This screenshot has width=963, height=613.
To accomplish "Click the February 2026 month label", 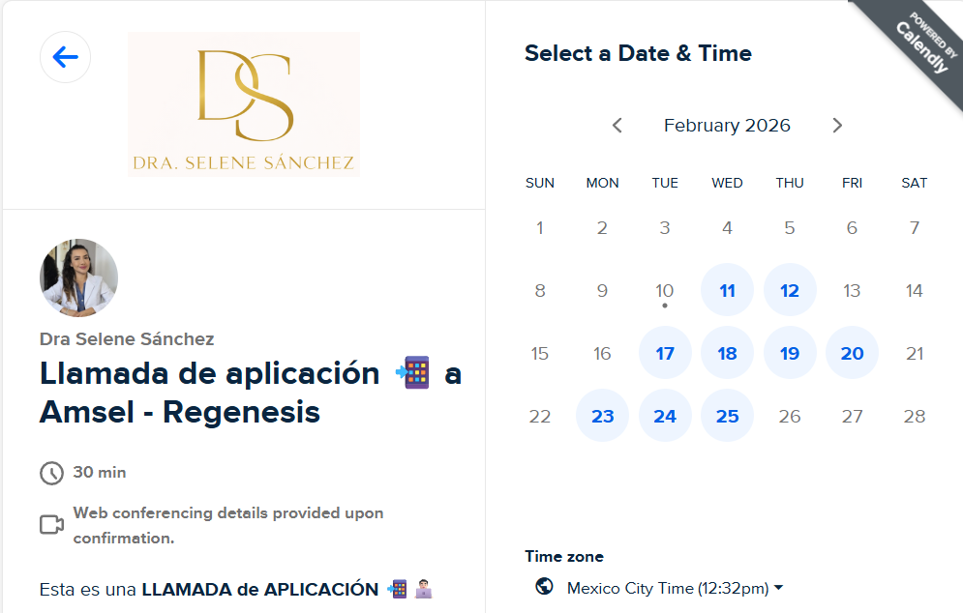I will coord(727,126).
